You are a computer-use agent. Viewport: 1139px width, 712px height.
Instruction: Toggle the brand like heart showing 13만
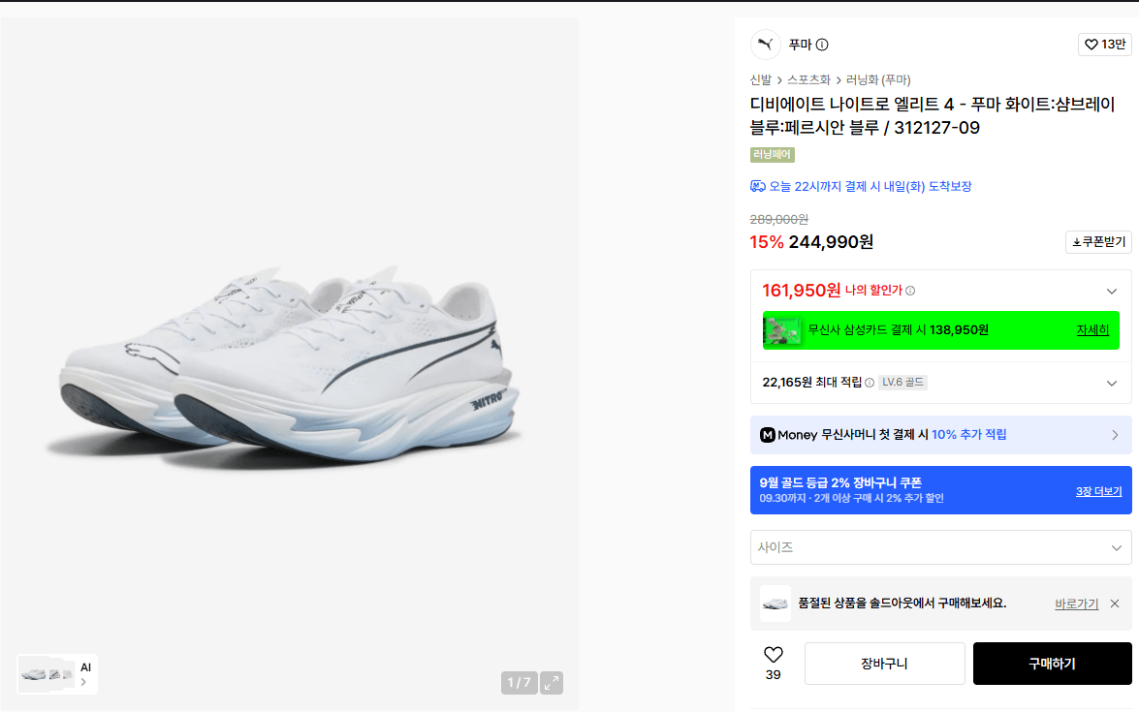(x=1105, y=45)
